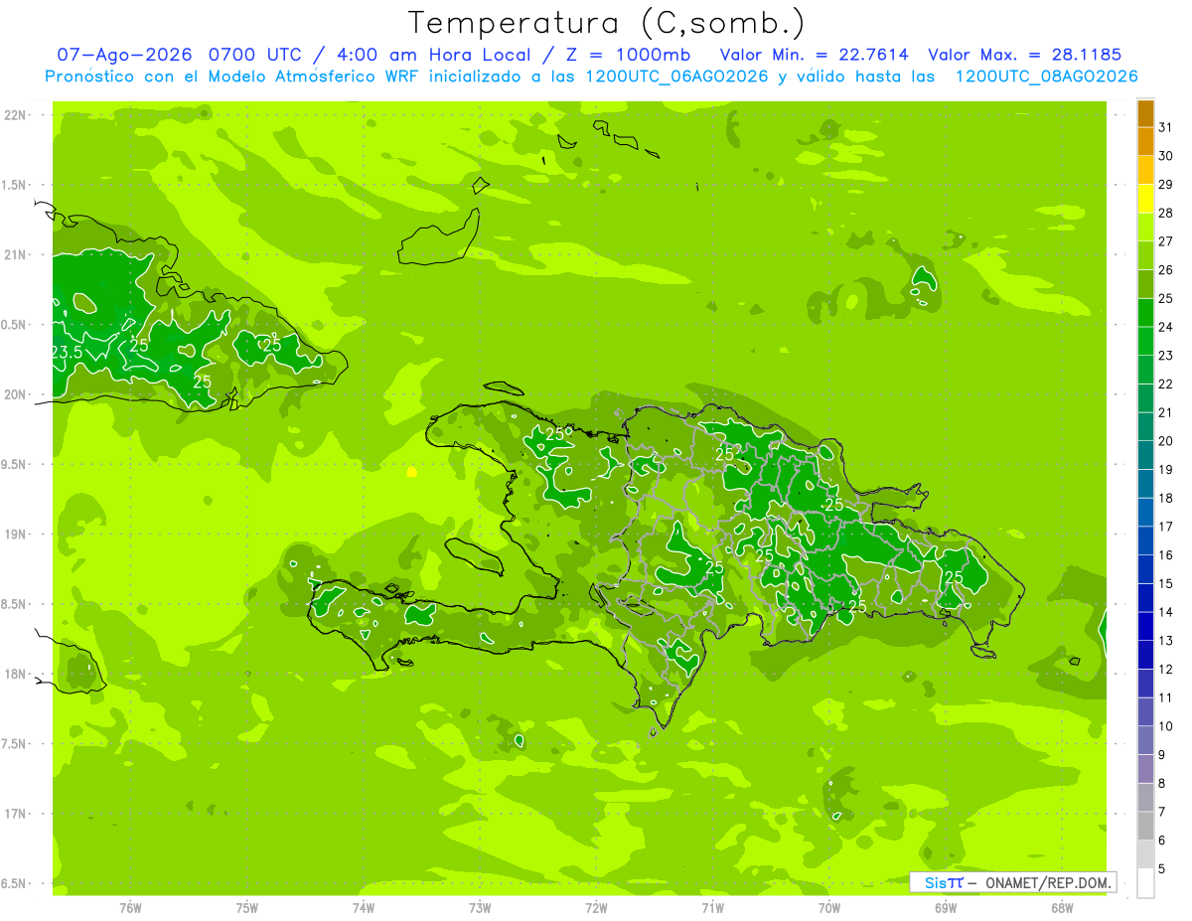Click the "10" label on the colorbar

(1166, 726)
